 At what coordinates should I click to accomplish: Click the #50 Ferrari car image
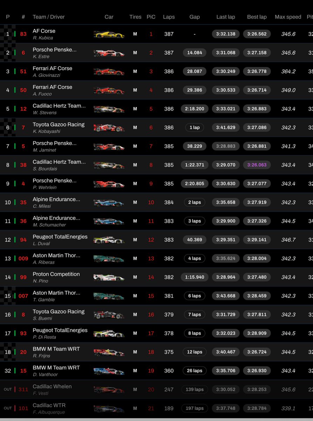[109, 91]
